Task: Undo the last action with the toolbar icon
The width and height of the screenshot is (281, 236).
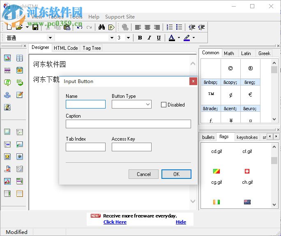Action: click(x=80, y=27)
